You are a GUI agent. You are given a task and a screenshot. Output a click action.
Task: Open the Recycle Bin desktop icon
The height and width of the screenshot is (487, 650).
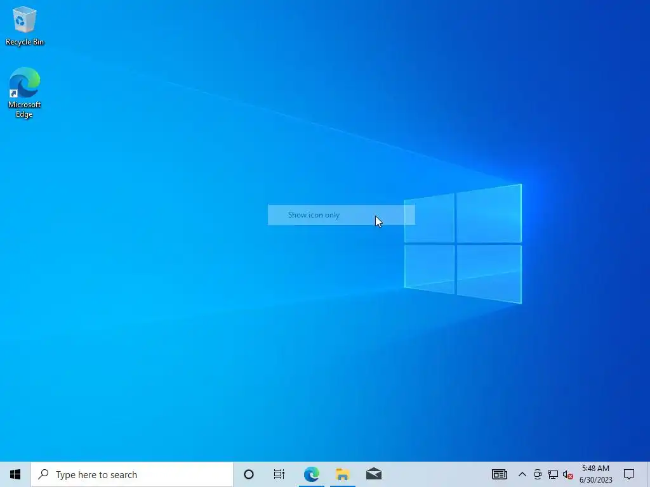tap(25, 25)
